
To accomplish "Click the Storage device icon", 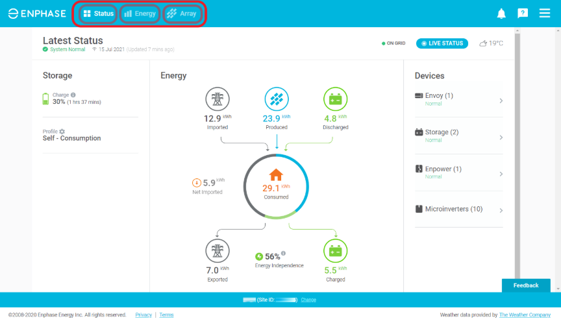I will pos(419,132).
